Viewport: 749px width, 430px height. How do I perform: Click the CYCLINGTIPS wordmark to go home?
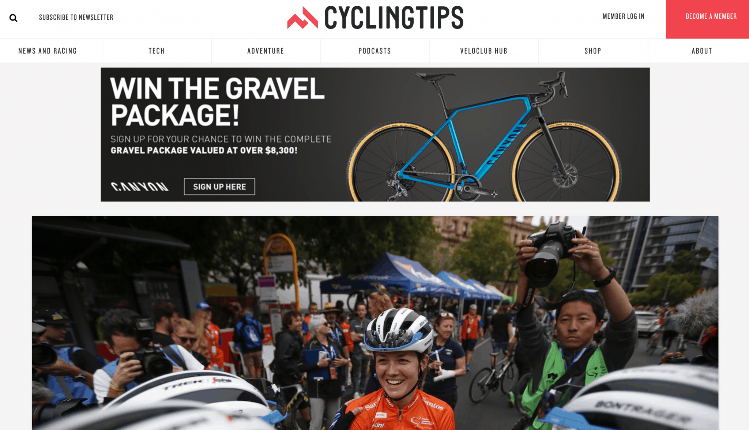[394, 18]
